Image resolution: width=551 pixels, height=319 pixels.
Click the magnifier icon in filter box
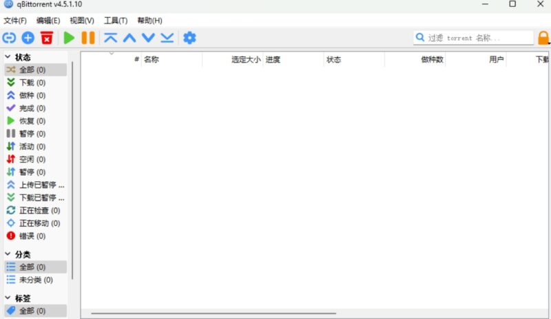tap(420, 37)
